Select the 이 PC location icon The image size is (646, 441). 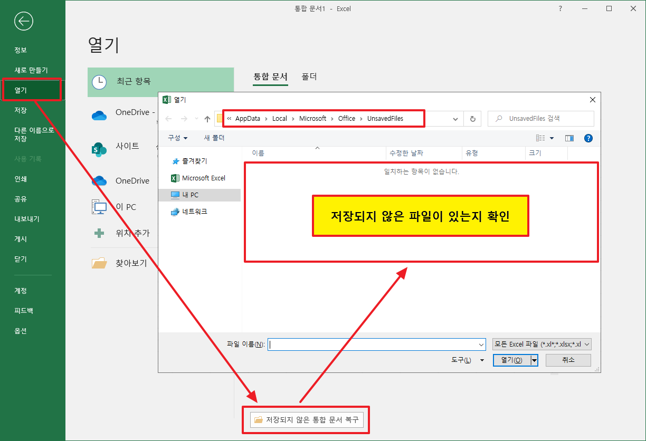click(x=99, y=207)
